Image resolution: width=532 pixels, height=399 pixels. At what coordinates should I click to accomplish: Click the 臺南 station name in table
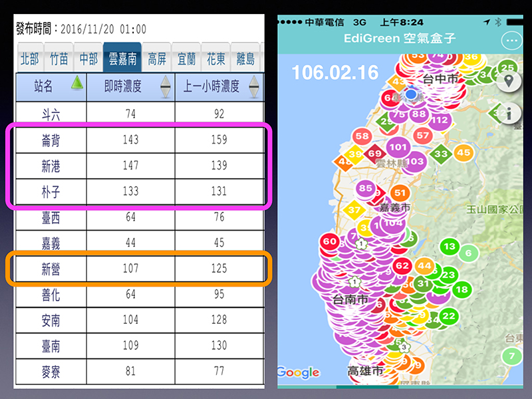pyautogui.click(x=51, y=346)
